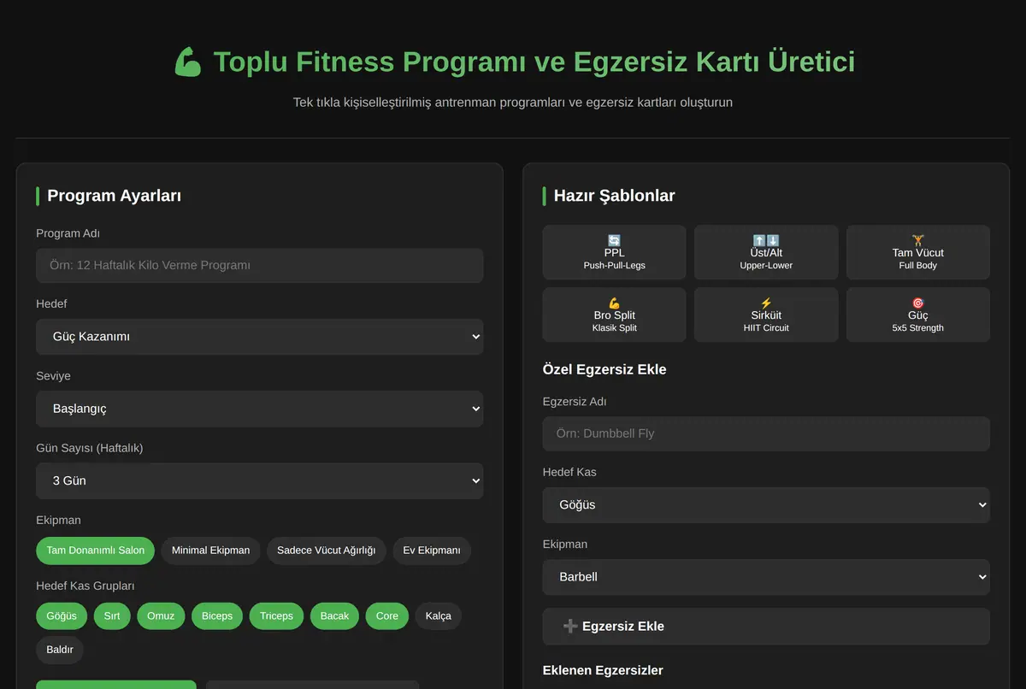
Task: Toggle the Omuz muscle group chip
Action: click(161, 615)
